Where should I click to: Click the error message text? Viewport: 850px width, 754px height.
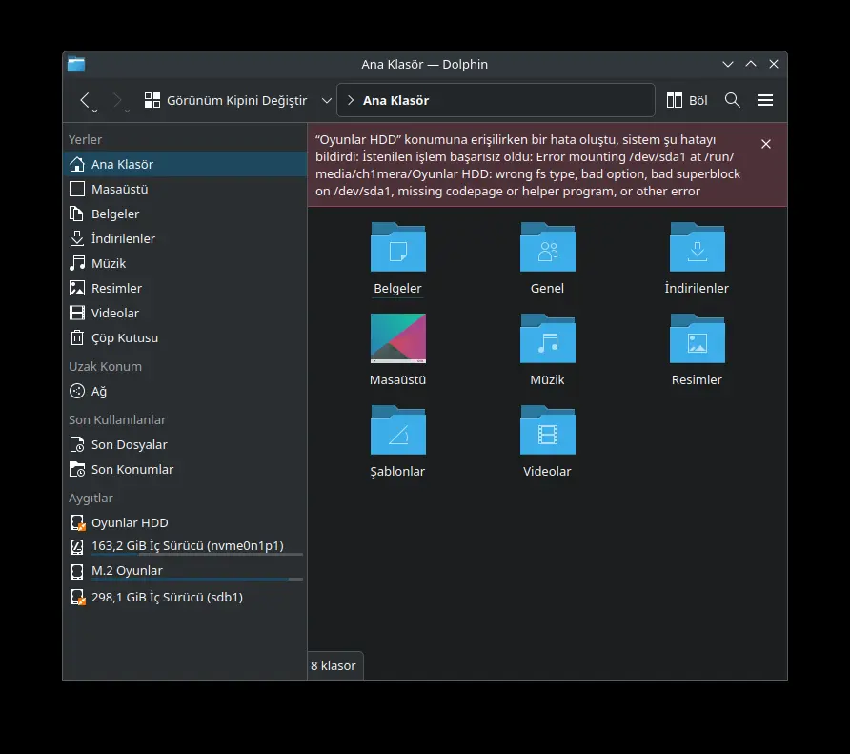pyautogui.click(x=528, y=165)
